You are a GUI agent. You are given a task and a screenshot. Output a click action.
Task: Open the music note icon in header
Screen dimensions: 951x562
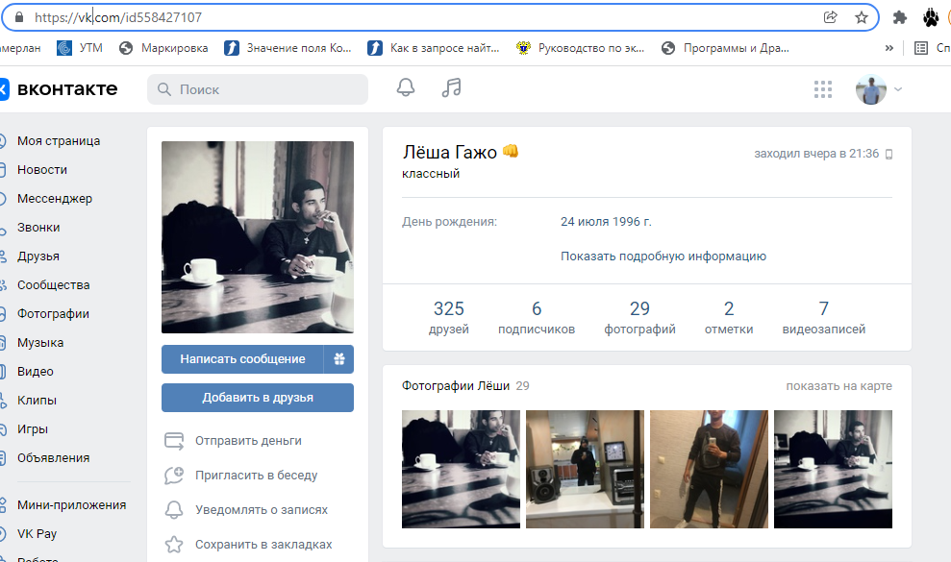click(x=451, y=88)
